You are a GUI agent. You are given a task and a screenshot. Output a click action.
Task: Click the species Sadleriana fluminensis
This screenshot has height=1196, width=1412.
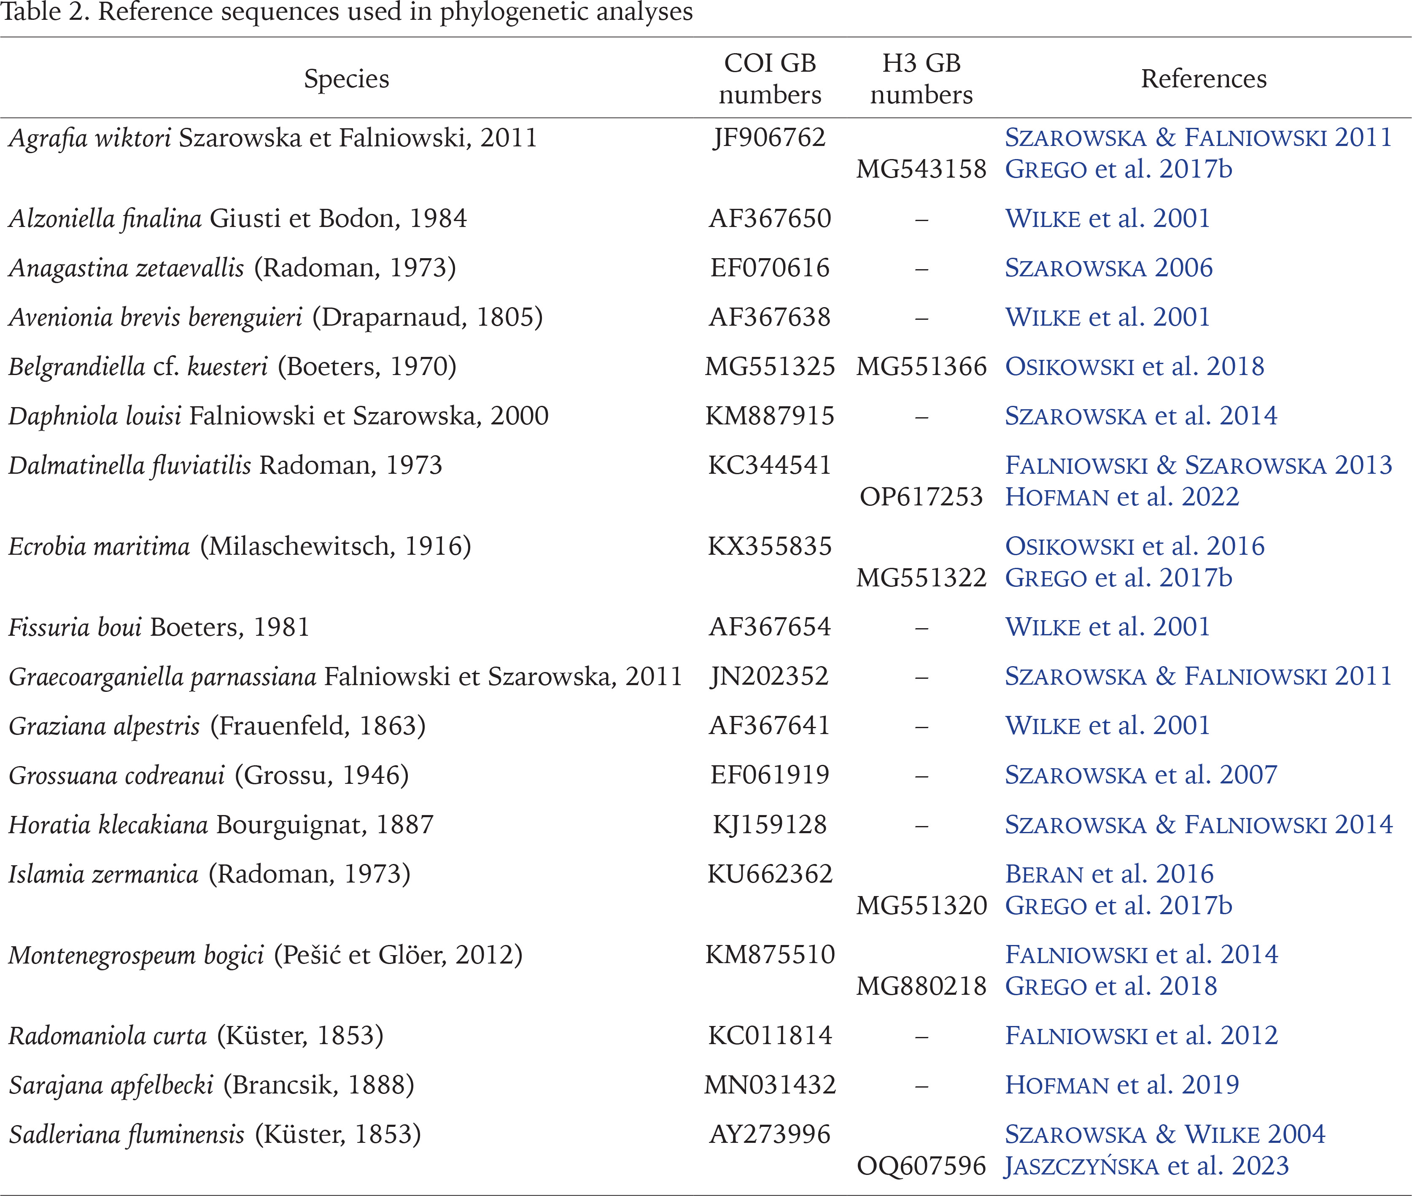(x=126, y=1135)
